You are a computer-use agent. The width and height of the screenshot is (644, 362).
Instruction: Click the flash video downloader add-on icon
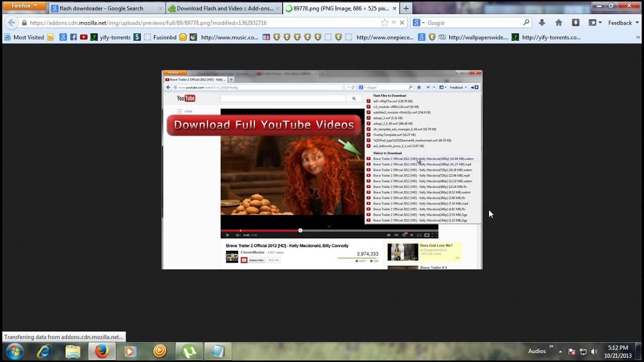click(576, 23)
